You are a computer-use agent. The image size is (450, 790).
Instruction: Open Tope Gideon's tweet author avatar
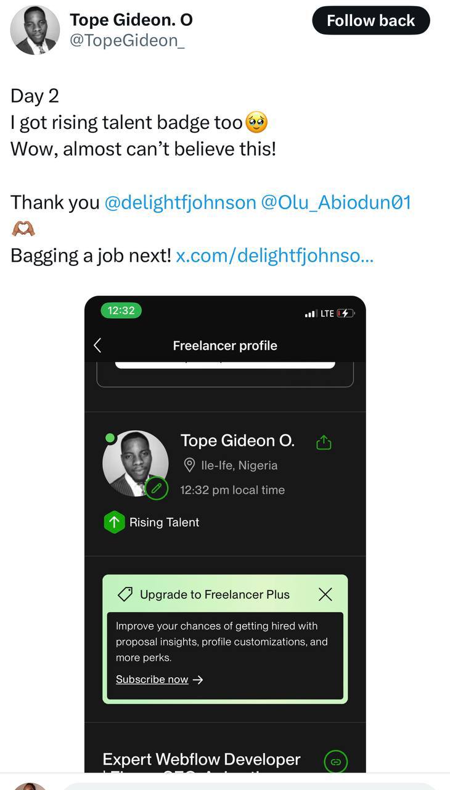click(35, 30)
